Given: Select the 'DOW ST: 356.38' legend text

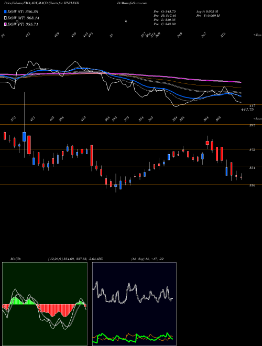Looking at the screenshot, I should [23, 12].
